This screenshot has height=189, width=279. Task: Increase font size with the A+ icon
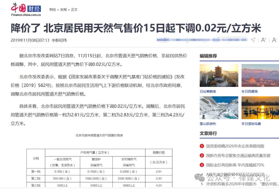point(263,40)
